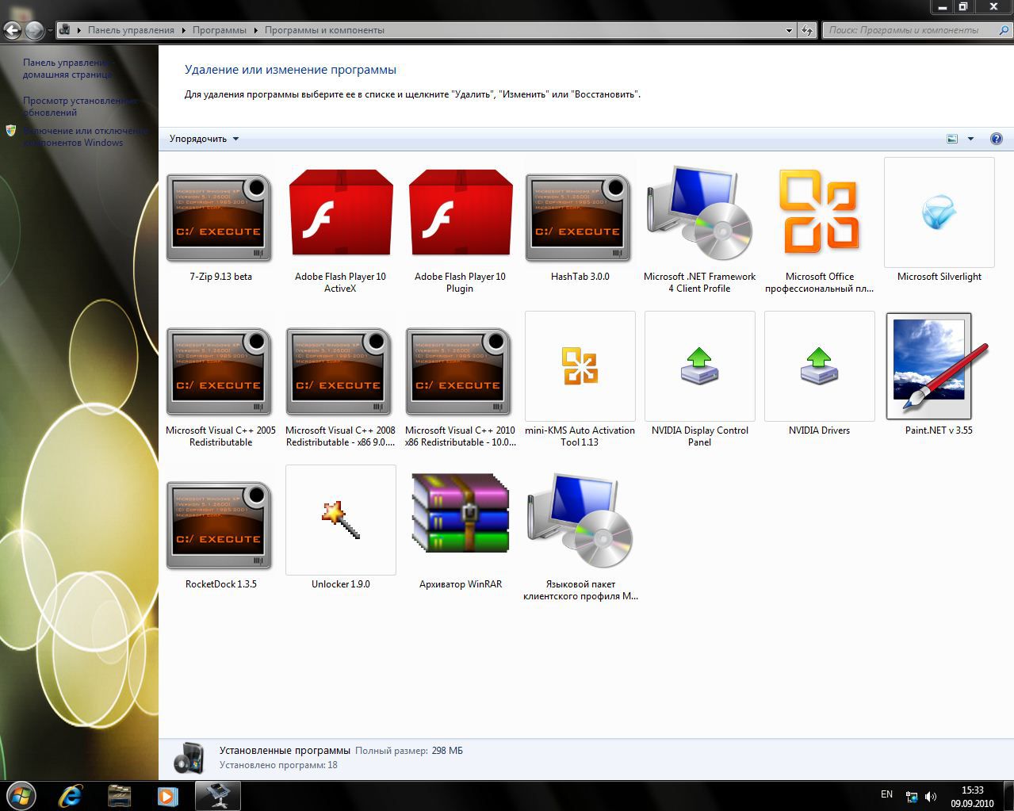
Task: Select the Архиватор WinRAR books icon
Action: point(460,512)
